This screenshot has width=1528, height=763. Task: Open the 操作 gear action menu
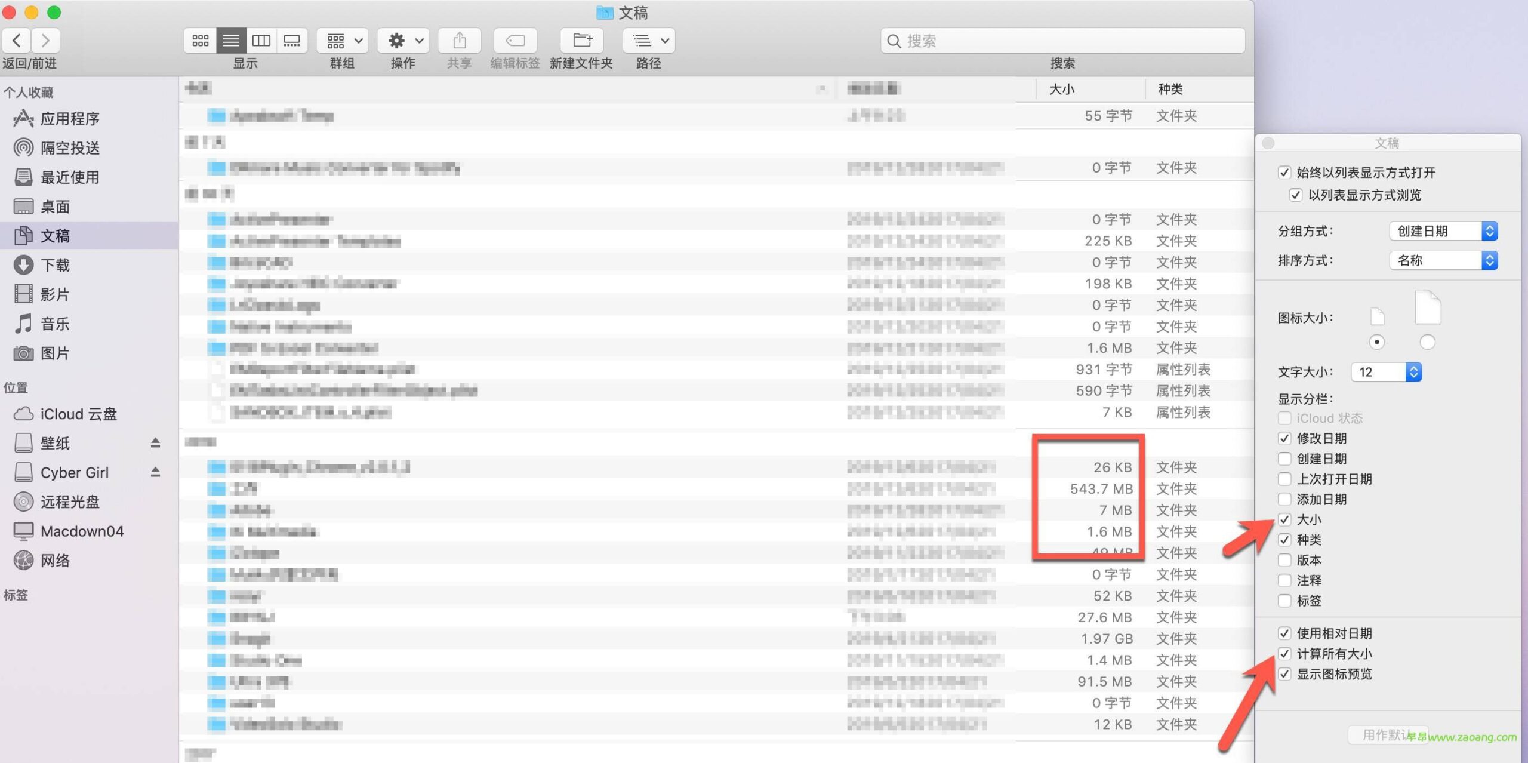click(404, 41)
